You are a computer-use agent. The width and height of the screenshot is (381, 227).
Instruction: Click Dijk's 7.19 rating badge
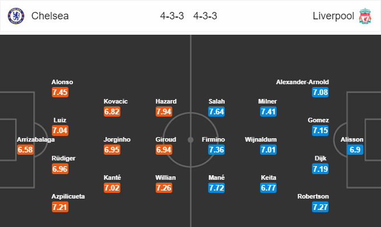tap(320, 169)
